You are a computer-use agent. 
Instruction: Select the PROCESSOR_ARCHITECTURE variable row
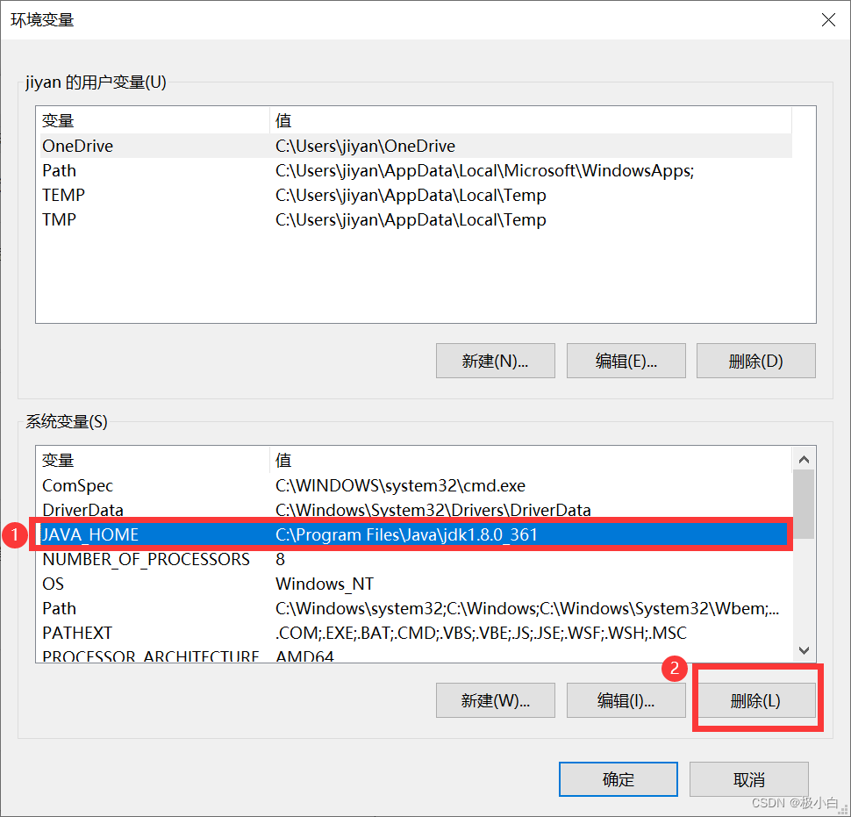[x=416, y=656]
